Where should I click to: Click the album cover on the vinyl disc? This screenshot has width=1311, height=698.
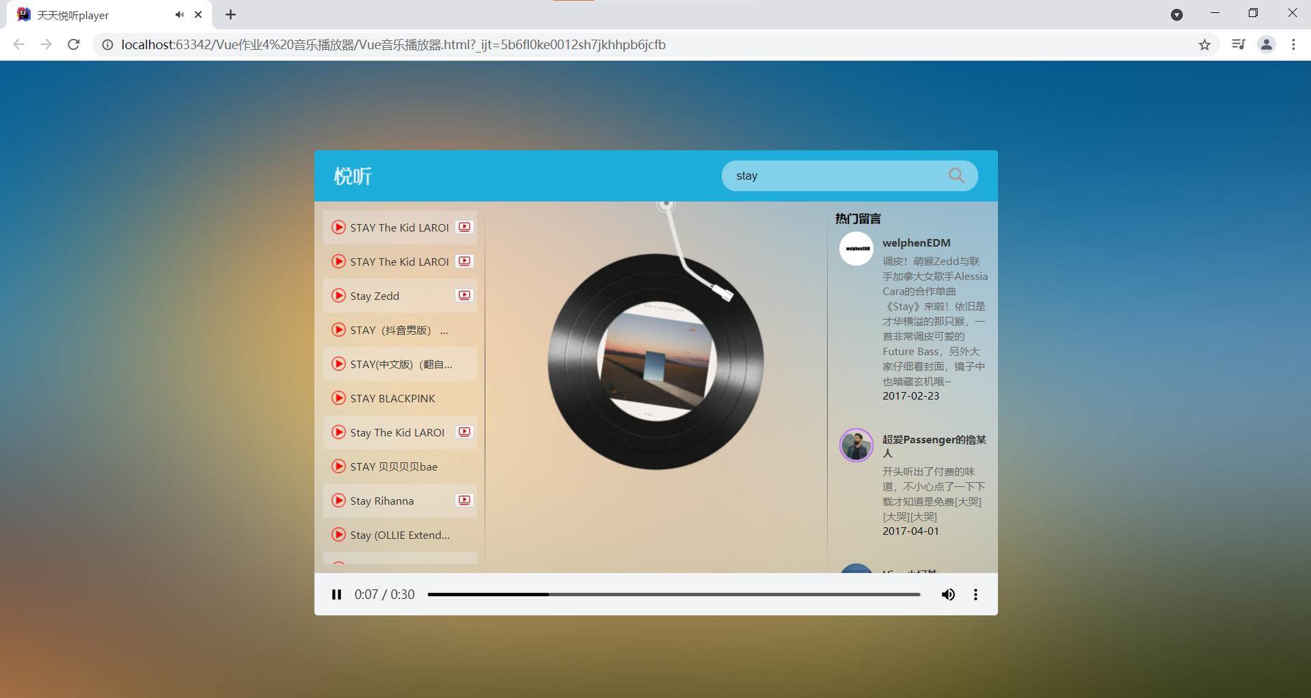point(656,361)
